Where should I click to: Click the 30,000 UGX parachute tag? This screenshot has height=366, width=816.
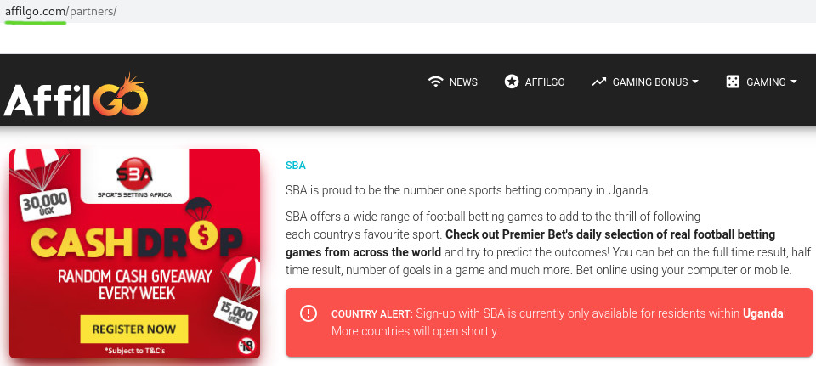click(x=46, y=204)
